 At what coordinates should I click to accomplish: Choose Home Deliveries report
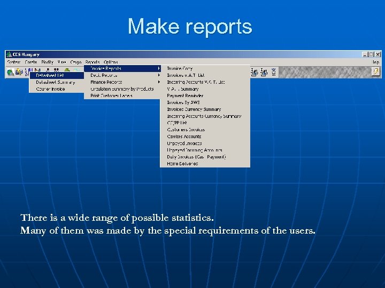(x=205, y=164)
